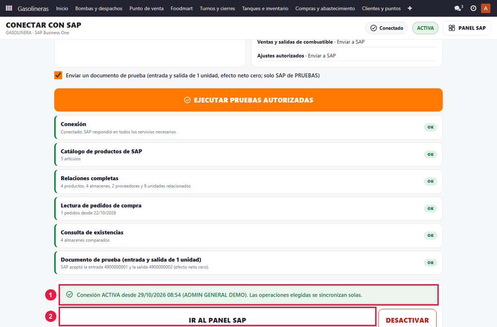Click OK badge on Catálogo de productos row
The height and width of the screenshot is (327, 497).
coord(431,155)
